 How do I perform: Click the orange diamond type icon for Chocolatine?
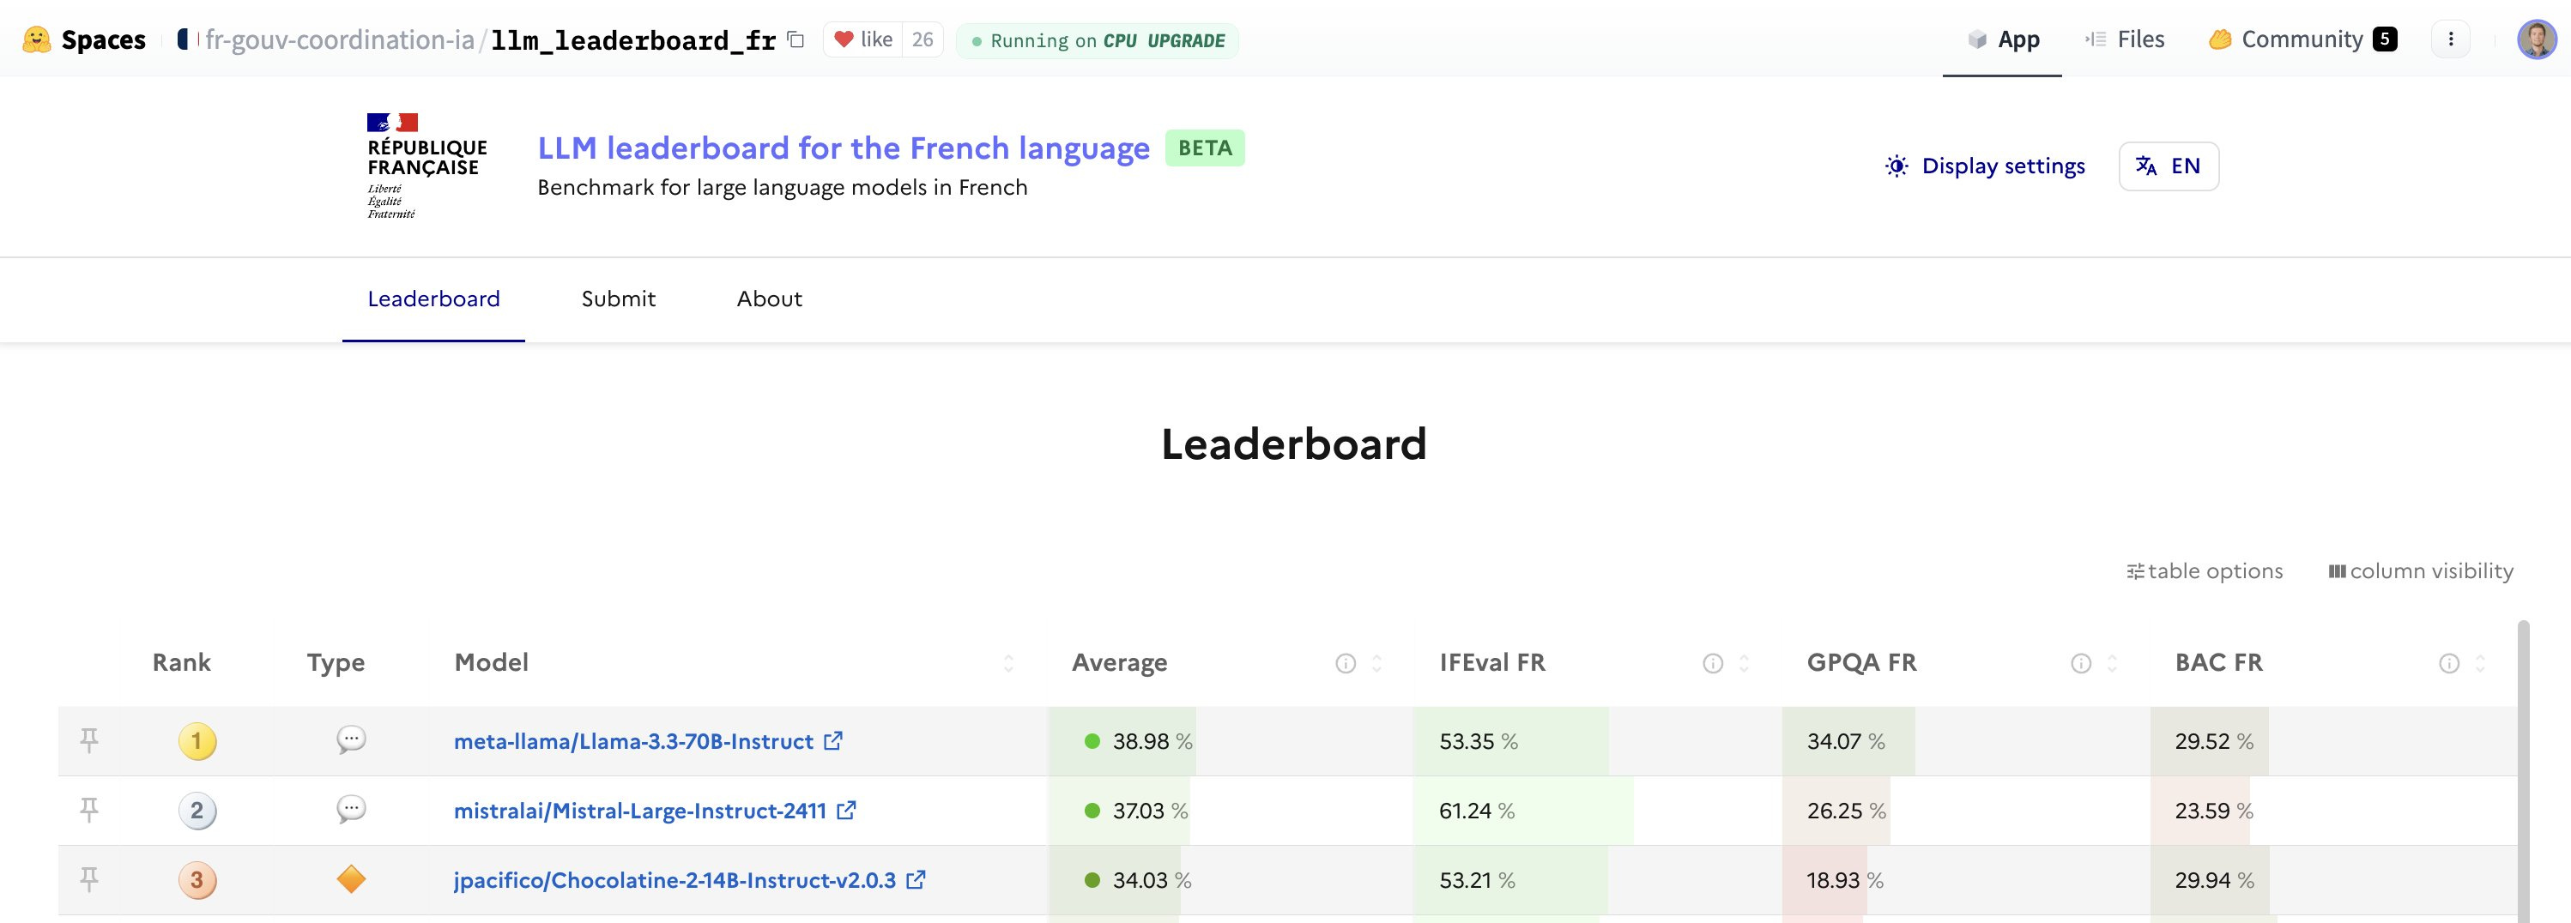pyautogui.click(x=351, y=879)
